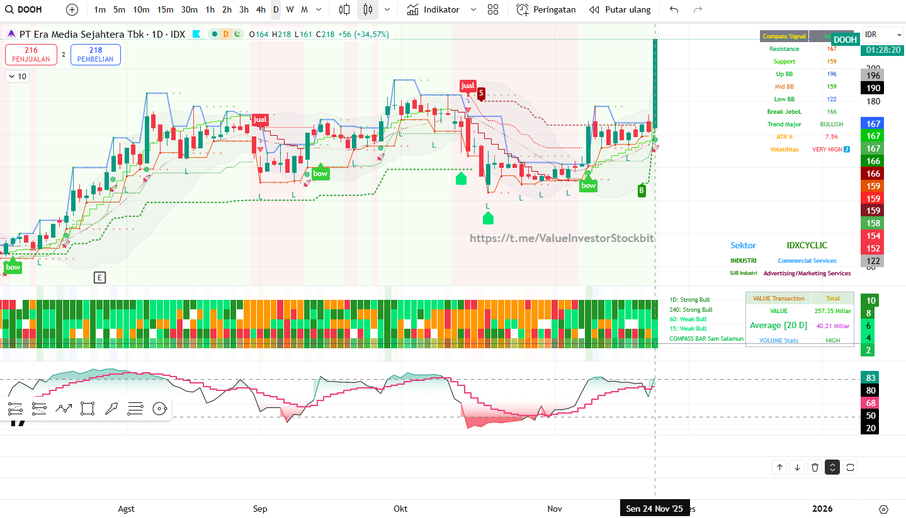Select the three horizontal lines drawing tool
Screen dimensions: 906x518
coord(135,409)
